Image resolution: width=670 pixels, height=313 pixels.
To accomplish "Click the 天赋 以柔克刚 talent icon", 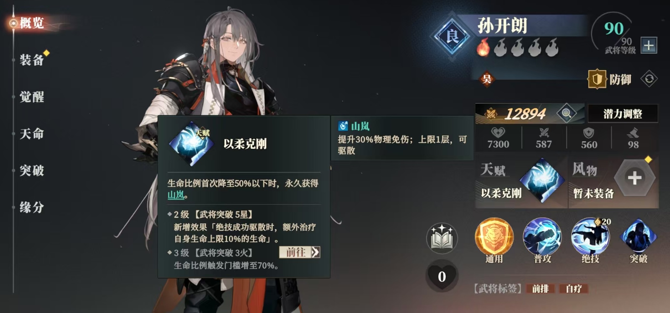I will (542, 180).
